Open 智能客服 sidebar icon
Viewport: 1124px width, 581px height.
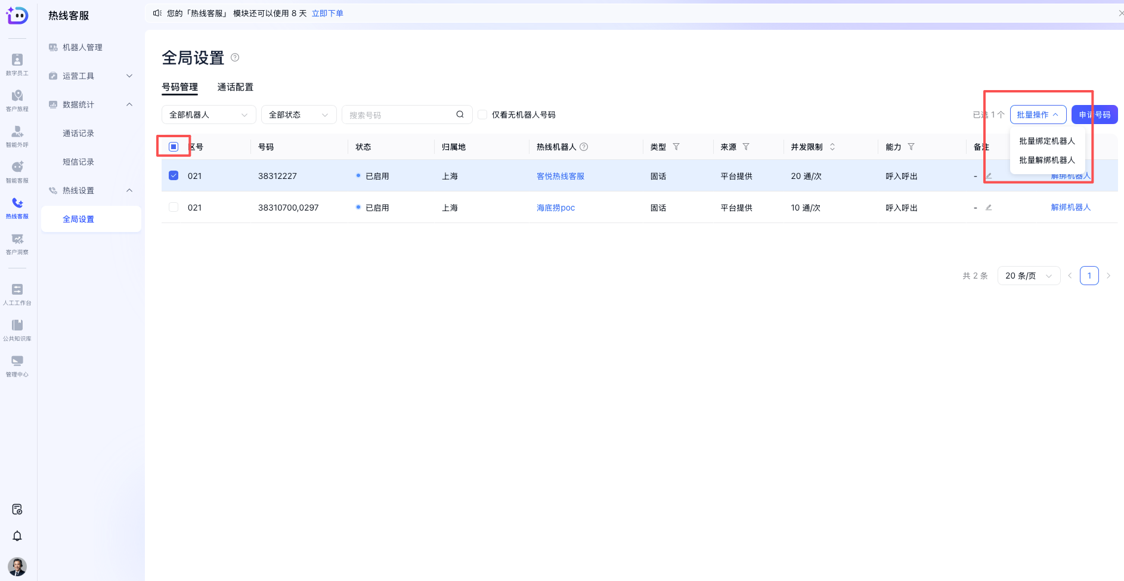pos(17,171)
